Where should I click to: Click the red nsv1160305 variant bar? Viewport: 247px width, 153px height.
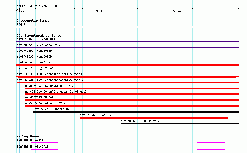click(128, 65)
